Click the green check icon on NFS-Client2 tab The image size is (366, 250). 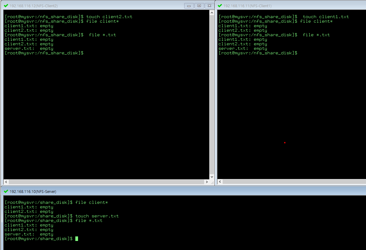point(6,5)
